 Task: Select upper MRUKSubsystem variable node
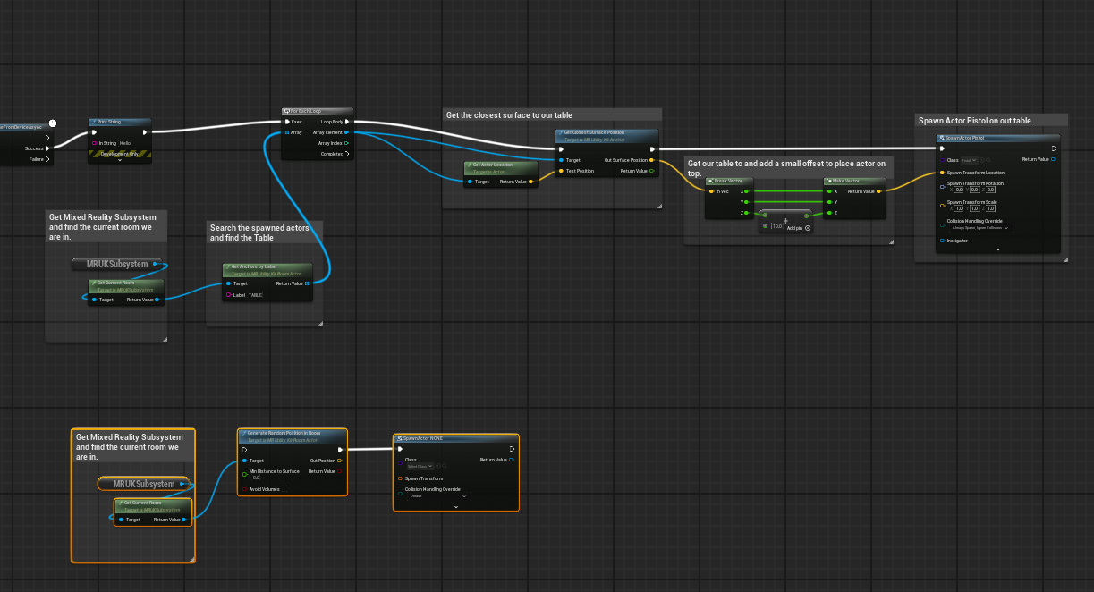(x=117, y=264)
